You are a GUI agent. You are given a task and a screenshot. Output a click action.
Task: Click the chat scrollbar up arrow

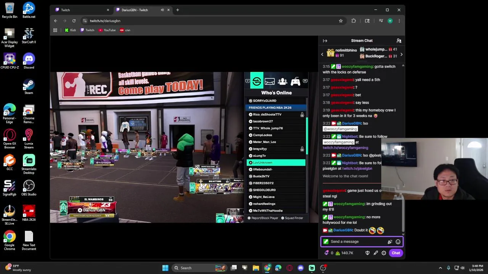pyautogui.click(x=403, y=65)
